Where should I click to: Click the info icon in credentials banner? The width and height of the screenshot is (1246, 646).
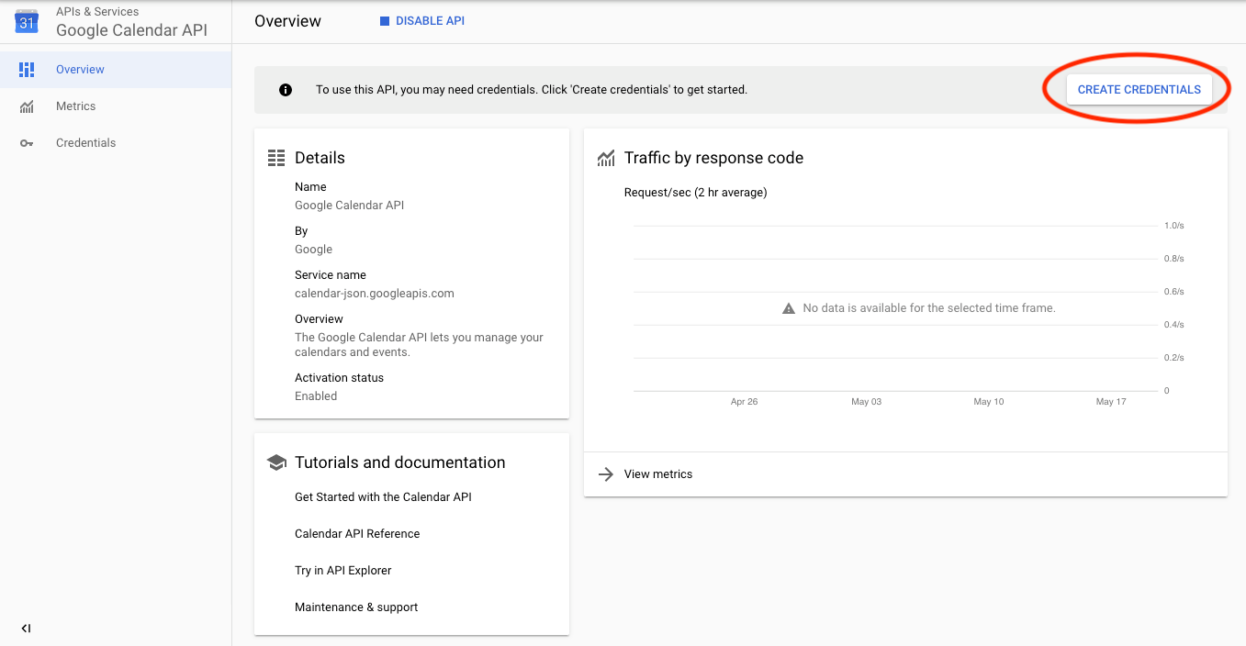[286, 90]
